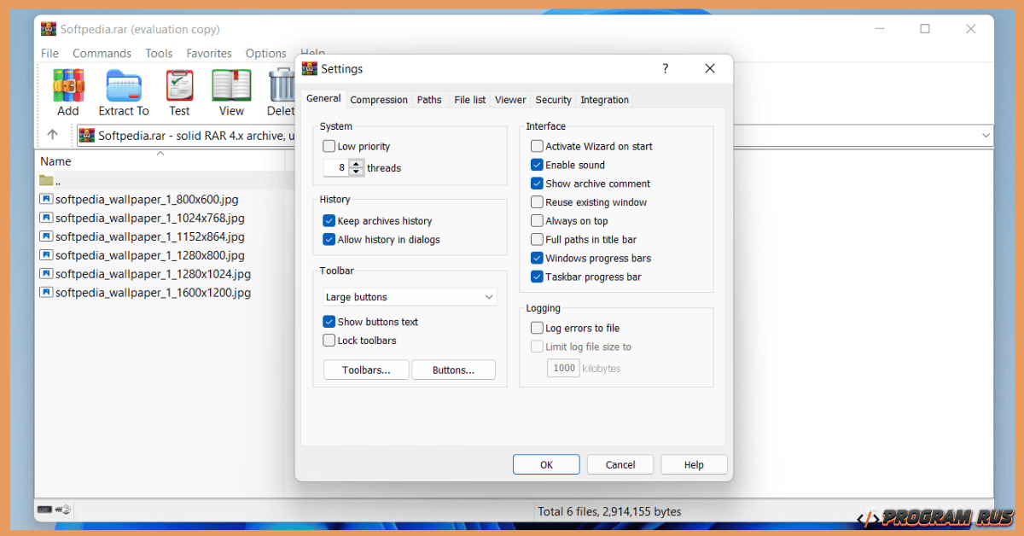Click the threads spinner up arrow
The height and width of the screenshot is (536, 1024).
coord(356,163)
